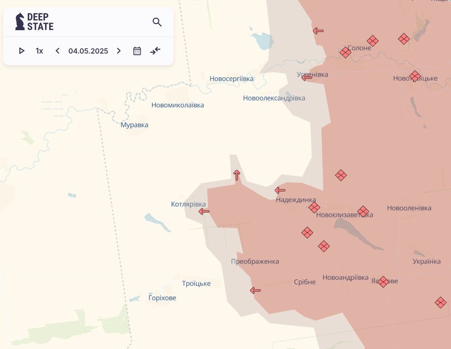Click the attack arrow west of Срібне

255,290
